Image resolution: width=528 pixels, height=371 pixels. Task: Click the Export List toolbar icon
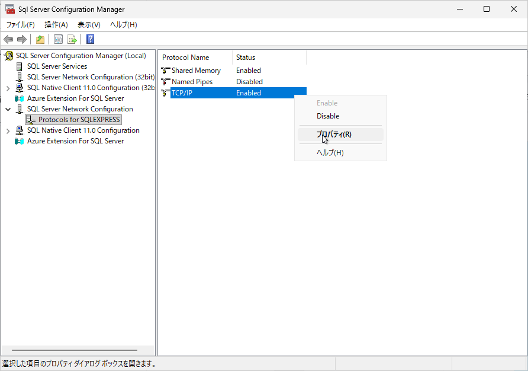point(72,40)
